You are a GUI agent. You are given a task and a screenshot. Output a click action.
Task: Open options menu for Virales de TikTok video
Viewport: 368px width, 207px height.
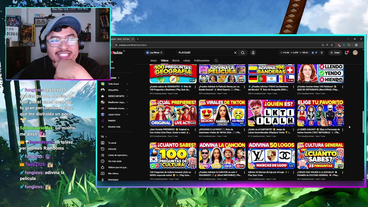pos(244,130)
